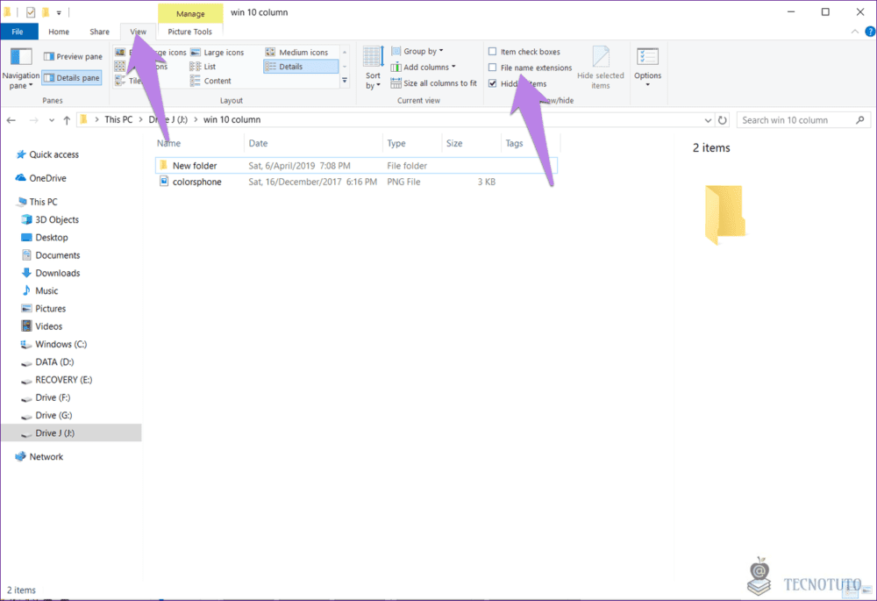Select the Manage contextual tab
The height and width of the screenshot is (601, 877).
point(190,13)
